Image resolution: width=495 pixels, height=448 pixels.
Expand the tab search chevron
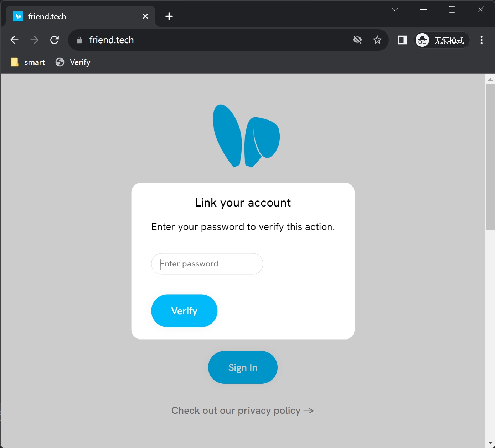[395, 10]
